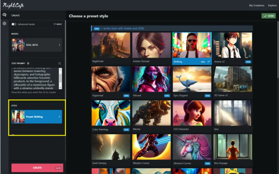Select the CGI Character preset style
This screenshot has width=279, height=174.
[192, 116]
